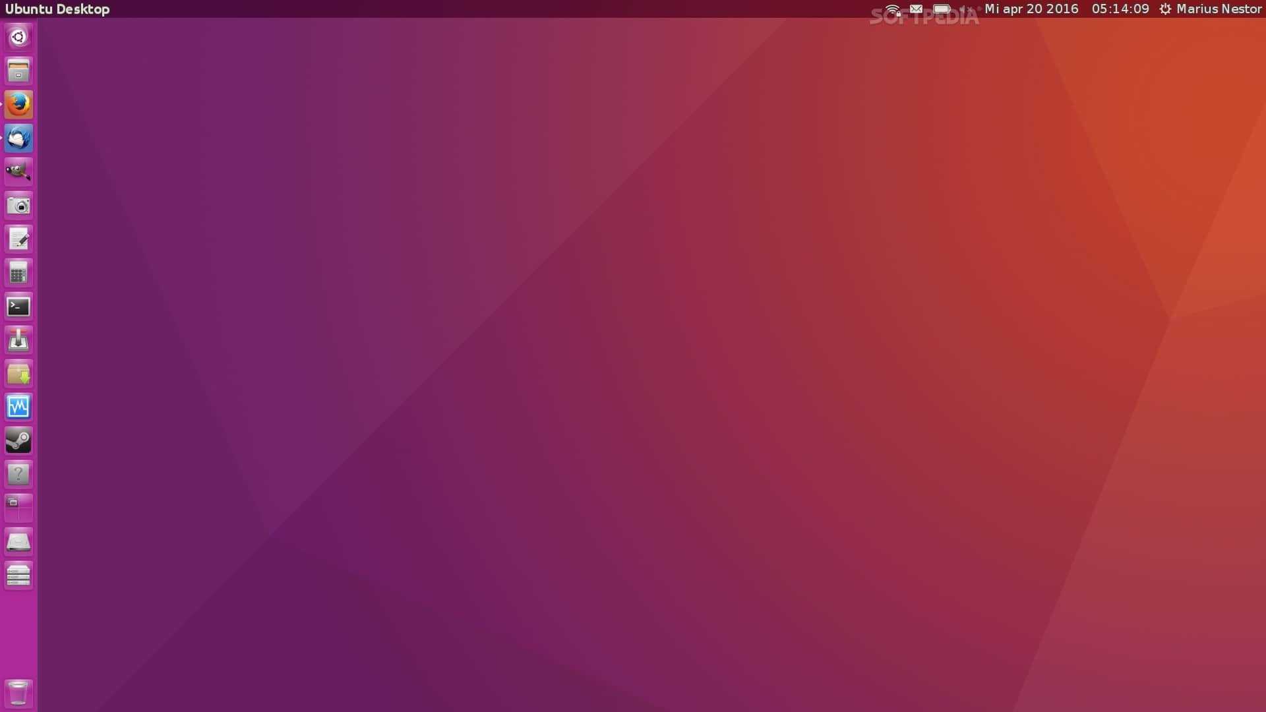
Task: Open a Terminal window
Action: tap(18, 306)
